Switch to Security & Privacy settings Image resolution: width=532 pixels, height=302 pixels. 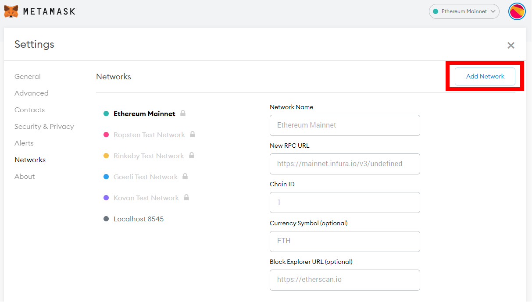44,126
